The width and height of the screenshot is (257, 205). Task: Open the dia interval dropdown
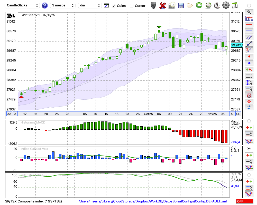[x=90, y=5]
